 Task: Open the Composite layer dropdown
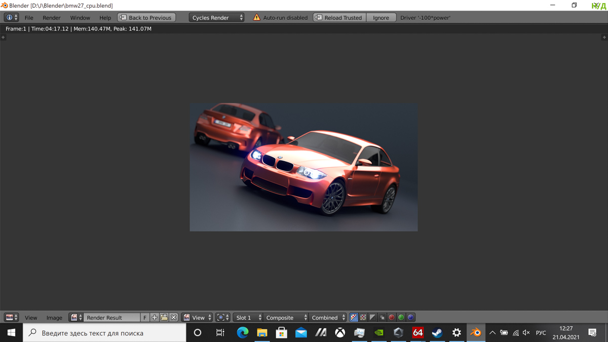286,317
